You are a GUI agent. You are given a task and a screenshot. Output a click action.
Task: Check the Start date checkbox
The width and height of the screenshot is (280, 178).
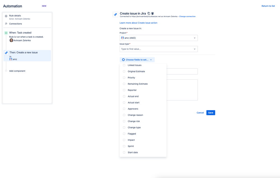pos(124,152)
